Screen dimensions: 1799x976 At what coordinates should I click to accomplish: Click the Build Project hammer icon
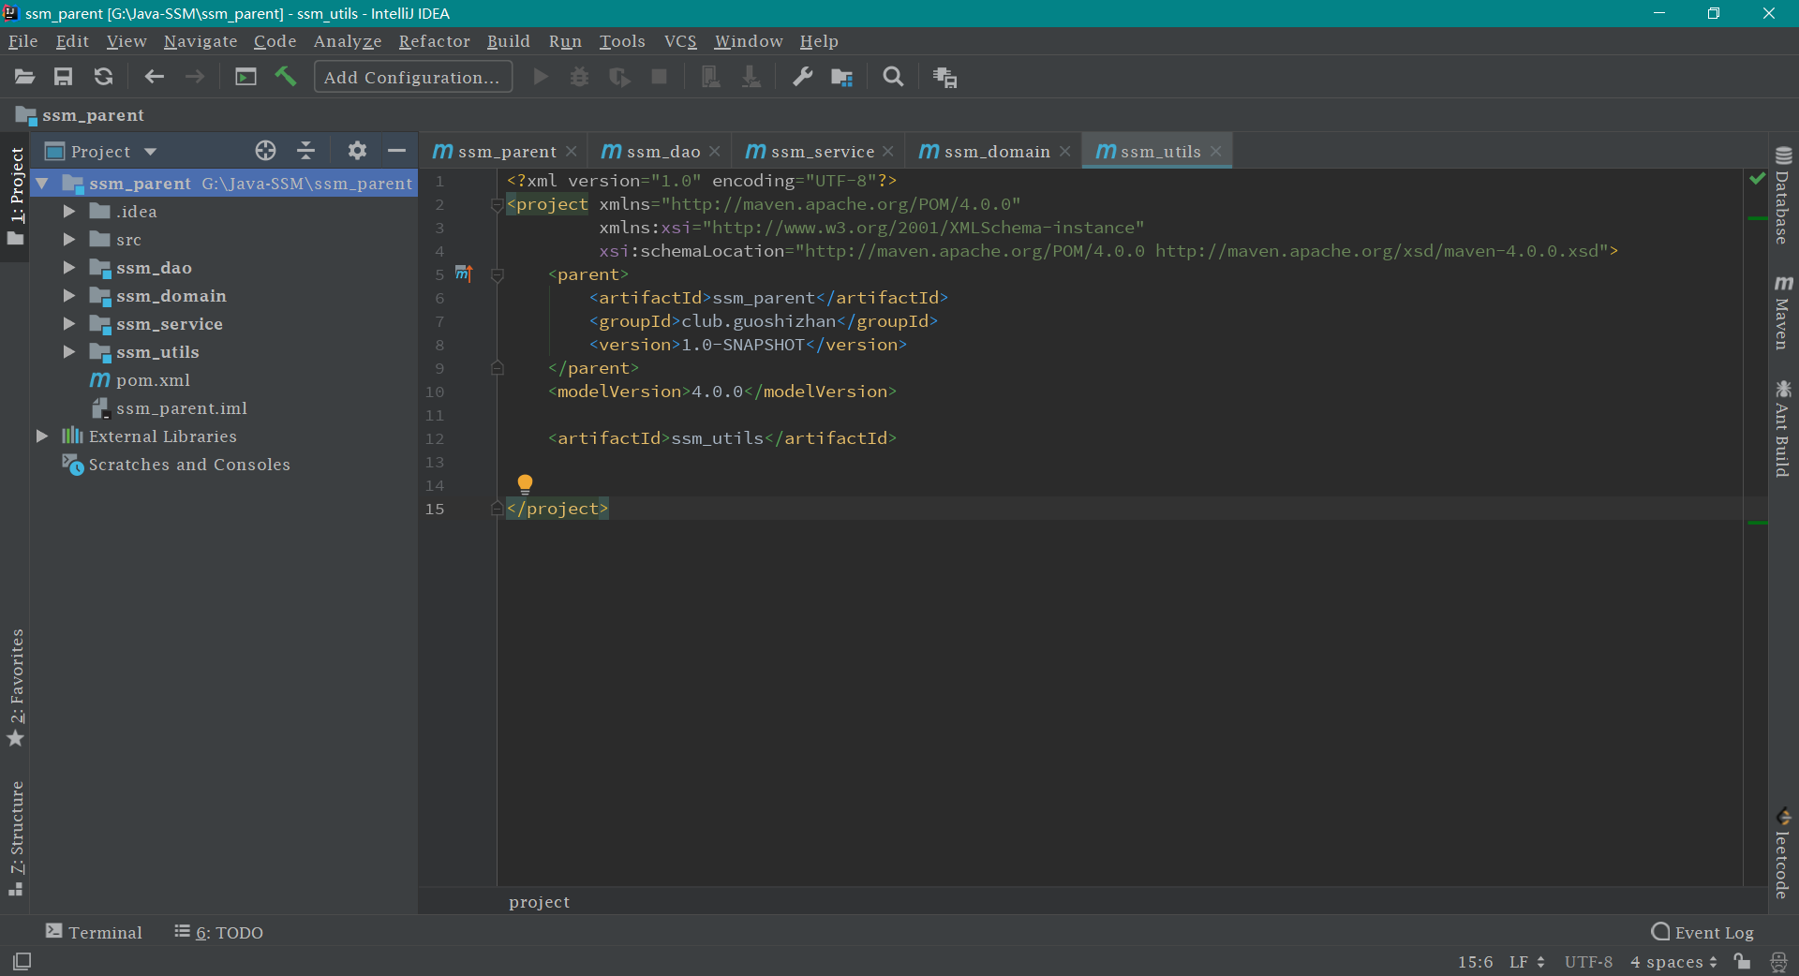point(286,77)
